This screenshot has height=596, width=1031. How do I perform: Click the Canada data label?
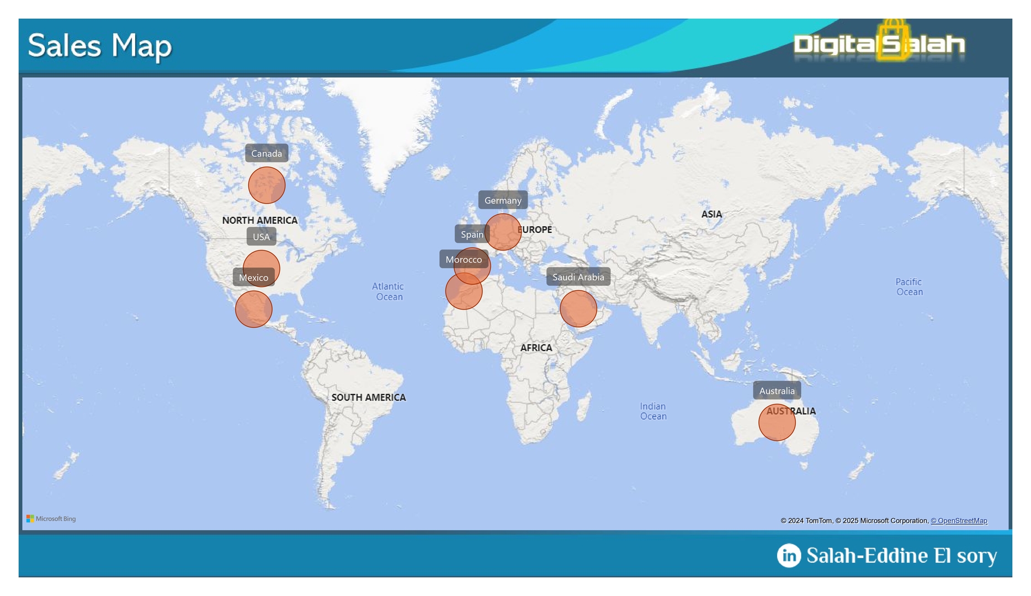(267, 153)
